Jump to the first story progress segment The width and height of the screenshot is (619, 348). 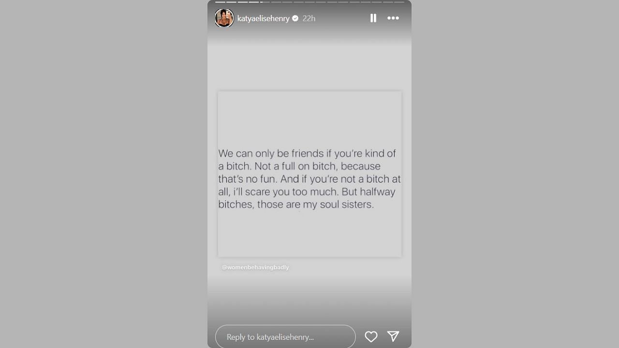tap(220, 2)
